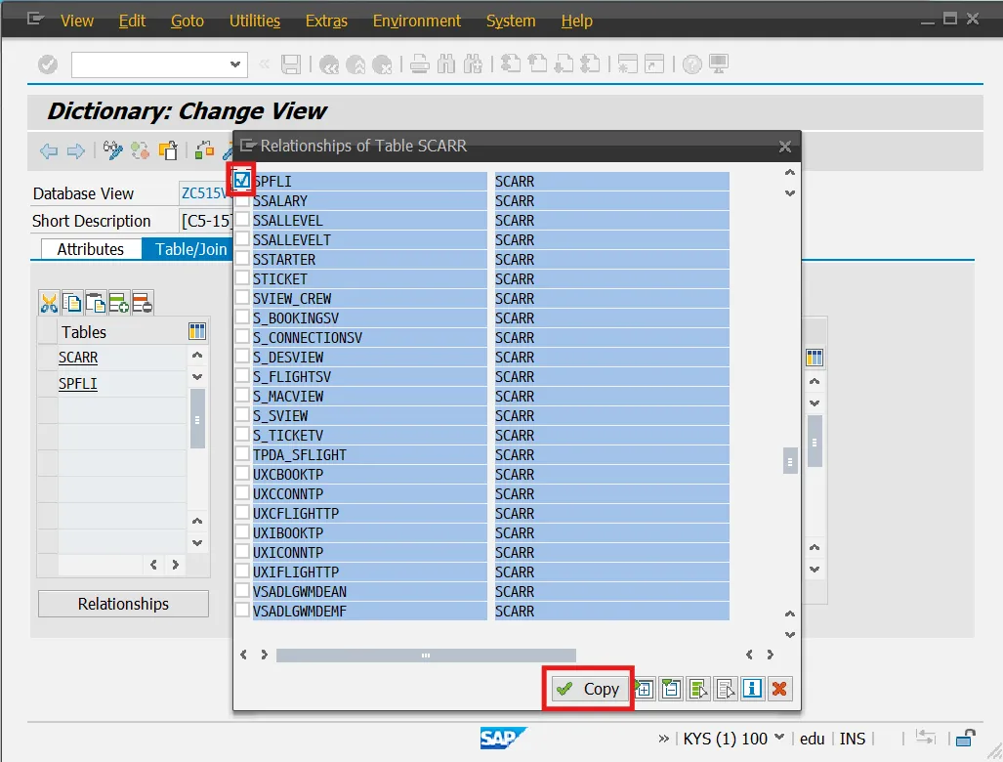Check the TPDA_SFLIGHT row checkbox
Image resolution: width=1003 pixels, height=762 pixels.
tap(242, 453)
